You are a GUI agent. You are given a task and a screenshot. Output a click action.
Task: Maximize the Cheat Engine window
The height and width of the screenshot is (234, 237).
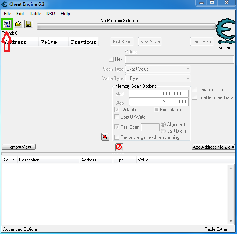212,3
